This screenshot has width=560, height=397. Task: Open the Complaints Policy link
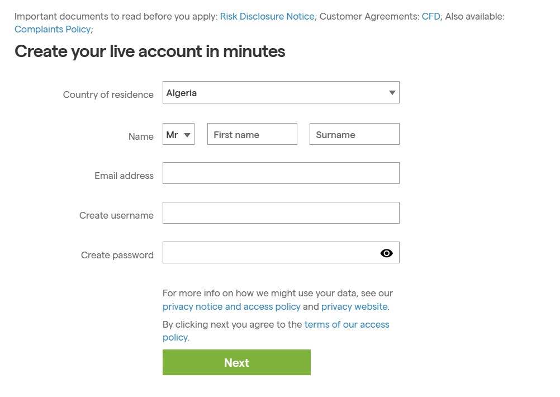(53, 29)
